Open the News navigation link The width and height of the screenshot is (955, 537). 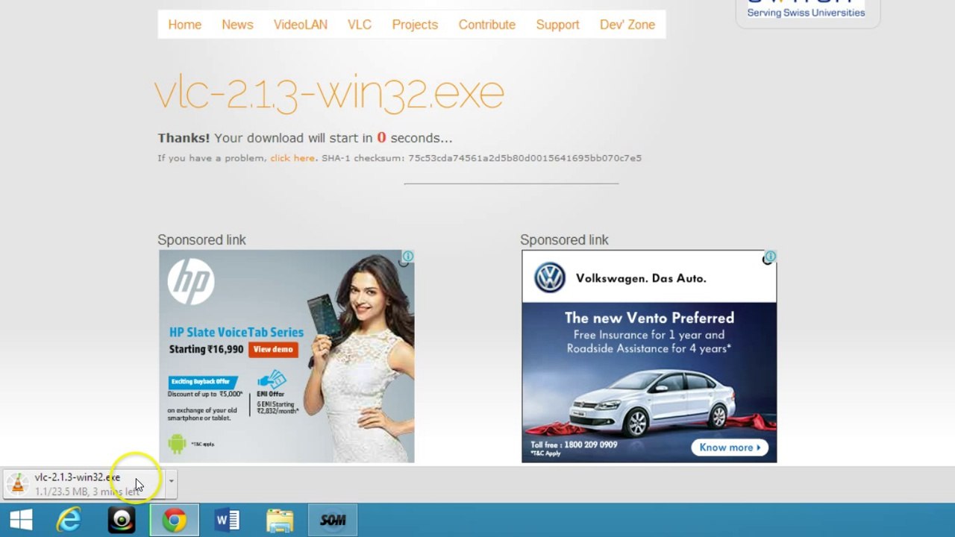(237, 25)
